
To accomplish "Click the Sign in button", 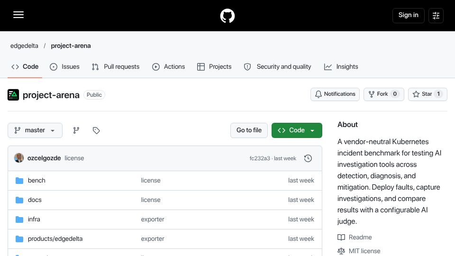I will (408, 15).
